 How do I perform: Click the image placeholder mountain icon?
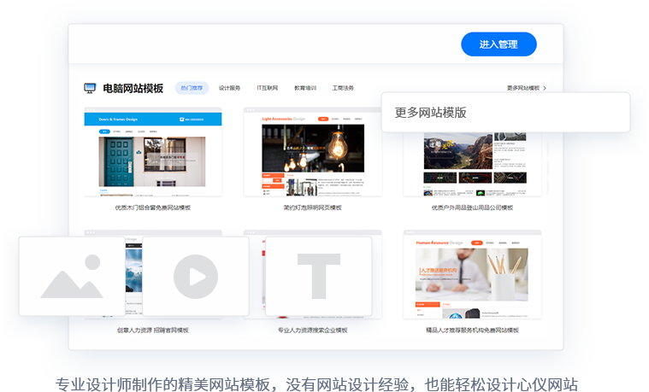pos(72,277)
